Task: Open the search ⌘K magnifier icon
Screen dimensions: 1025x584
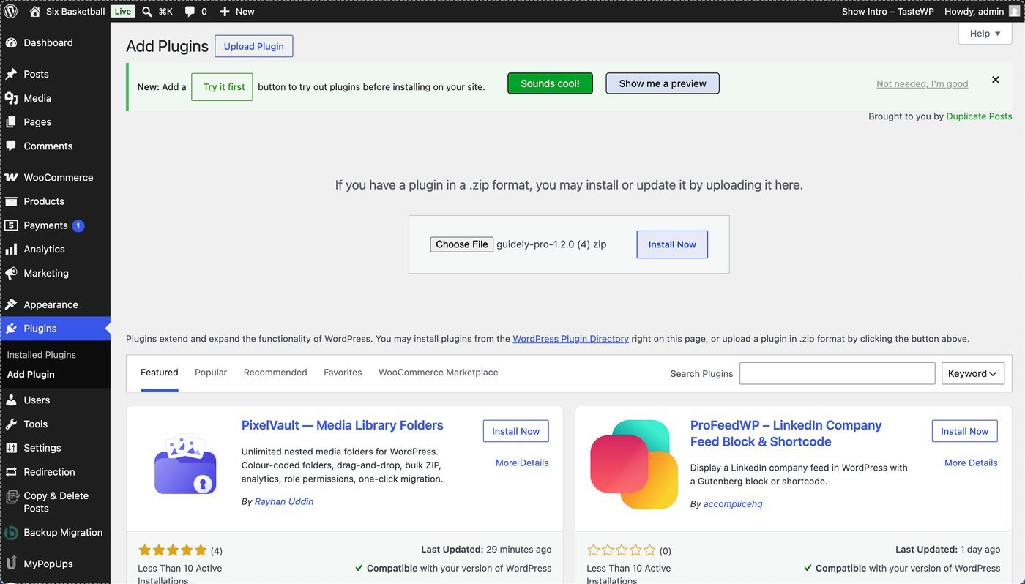Action: 147,11
